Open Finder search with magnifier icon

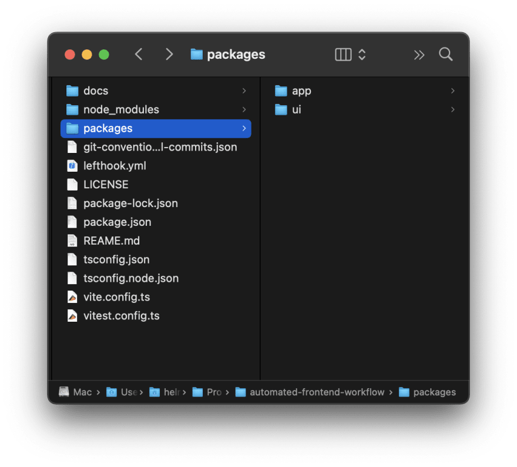click(x=446, y=54)
